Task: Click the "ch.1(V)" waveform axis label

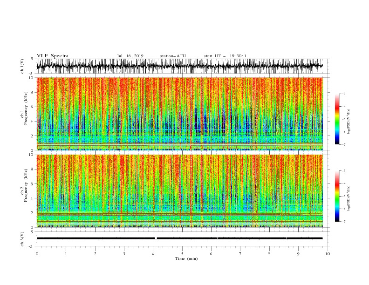Action: 22,66
